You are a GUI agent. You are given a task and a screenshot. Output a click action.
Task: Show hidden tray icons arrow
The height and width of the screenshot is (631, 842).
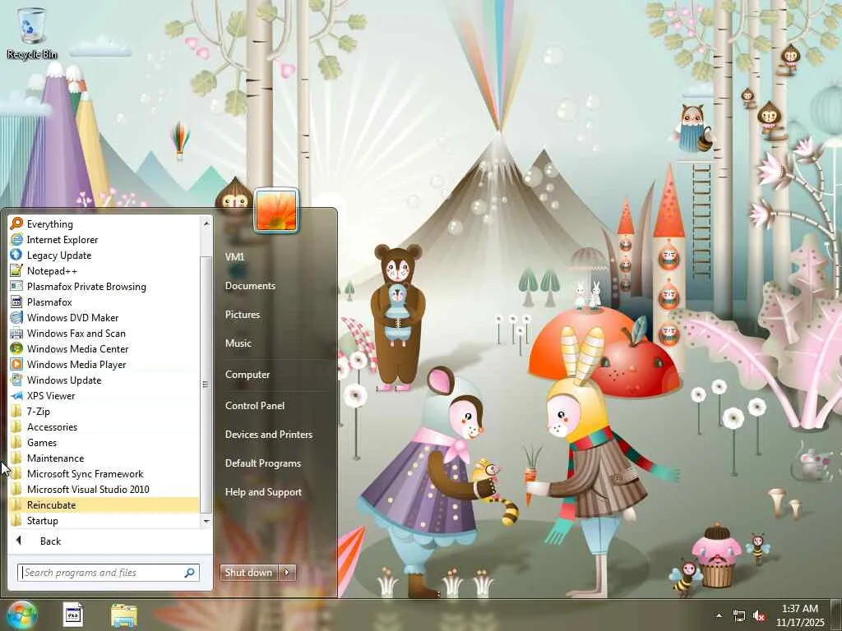pyautogui.click(x=719, y=615)
